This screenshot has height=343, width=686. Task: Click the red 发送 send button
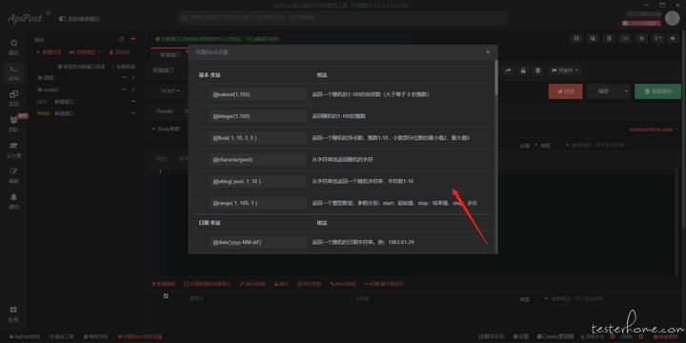coord(565,91)
